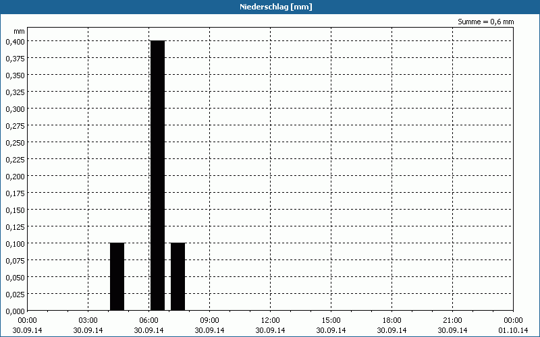
Task: Click the 0,075 y-axis label
Action: (x=16, y=260)
